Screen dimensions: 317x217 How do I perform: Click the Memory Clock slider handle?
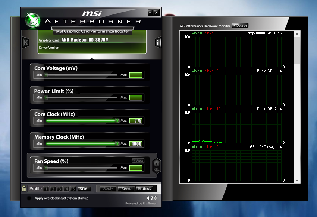[x=117, y=143]
